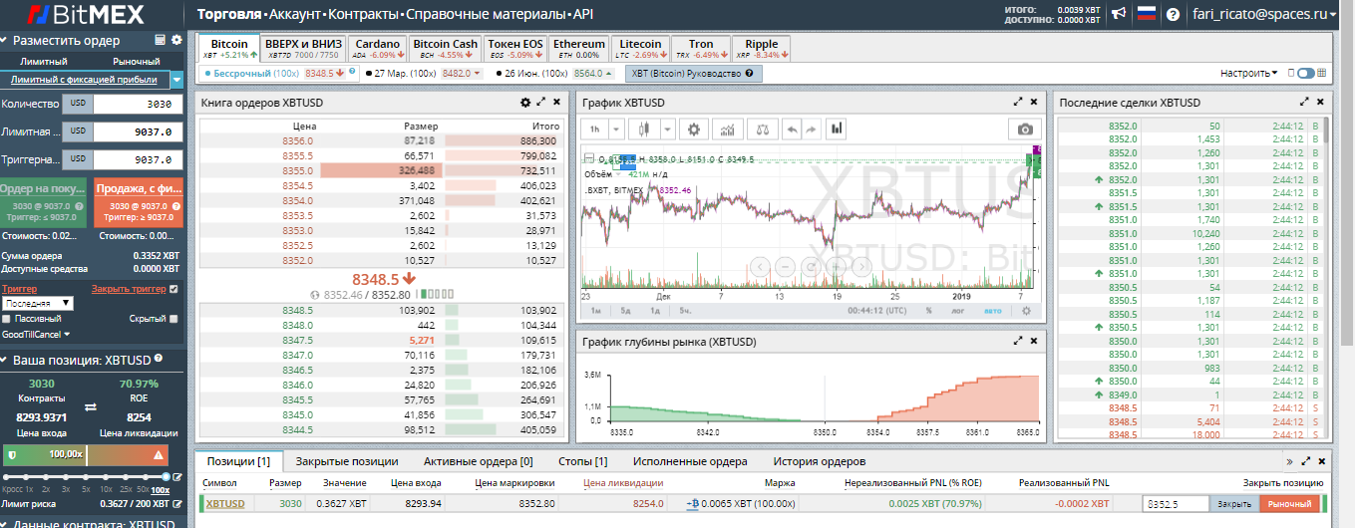
Task: Collapse the Разместить ордер section
Action: pos(5,41)
